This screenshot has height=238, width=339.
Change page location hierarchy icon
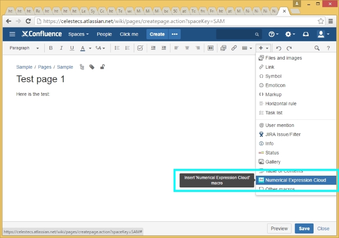click(82, 67)
